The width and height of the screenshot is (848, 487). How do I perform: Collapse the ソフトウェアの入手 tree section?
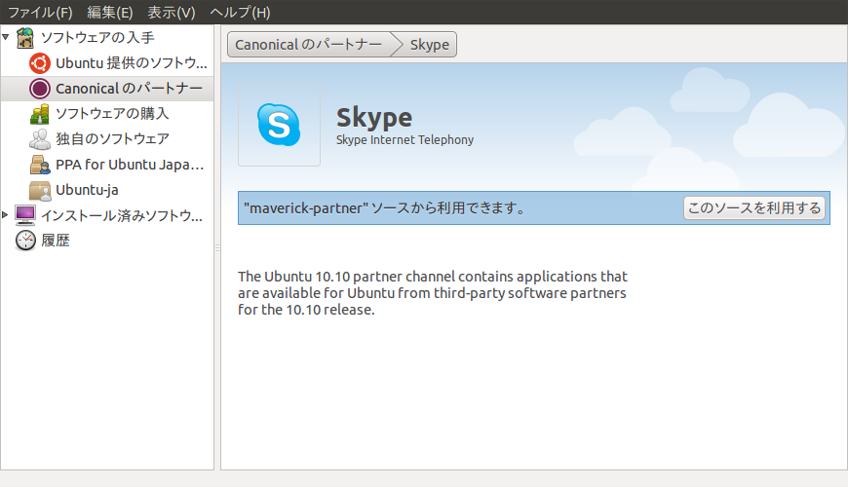click(6, 37)
